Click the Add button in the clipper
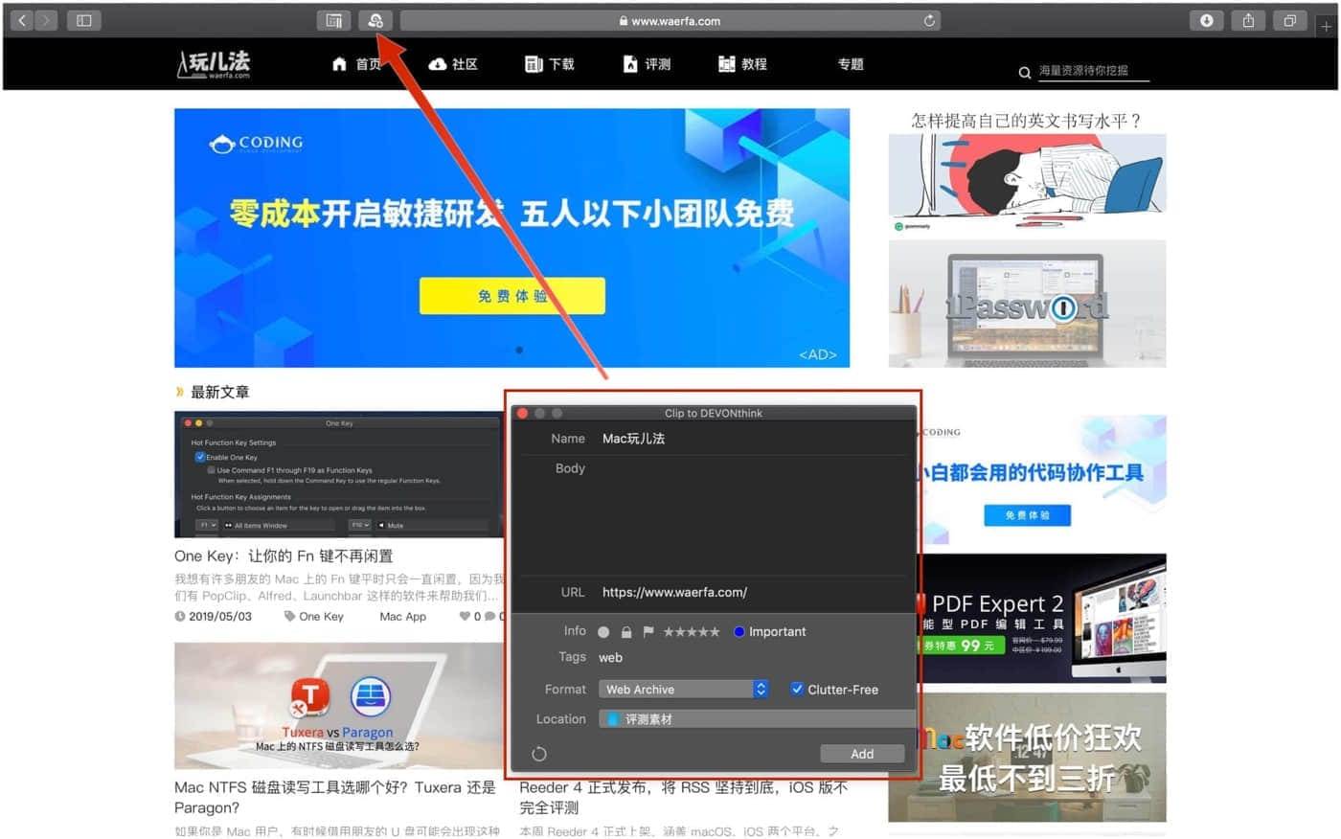The image size is (1341, 839). pyautogui.click(x=862, y=754)
